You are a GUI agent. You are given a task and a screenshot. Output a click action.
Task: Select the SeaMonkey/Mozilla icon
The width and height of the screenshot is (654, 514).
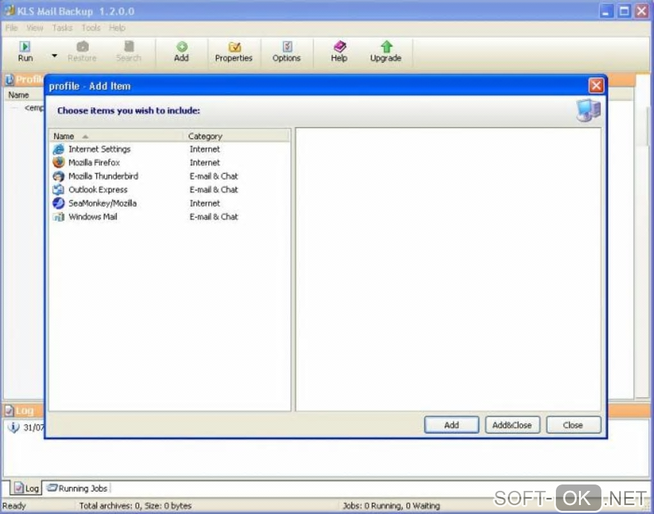pos(58,203)
